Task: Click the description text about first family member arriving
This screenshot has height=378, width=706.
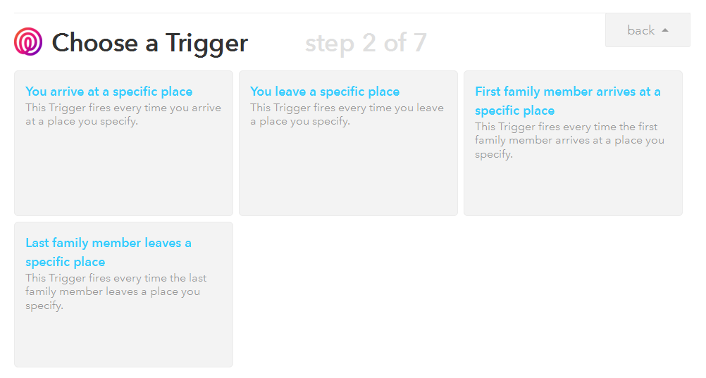Action: tap(569, 140)
